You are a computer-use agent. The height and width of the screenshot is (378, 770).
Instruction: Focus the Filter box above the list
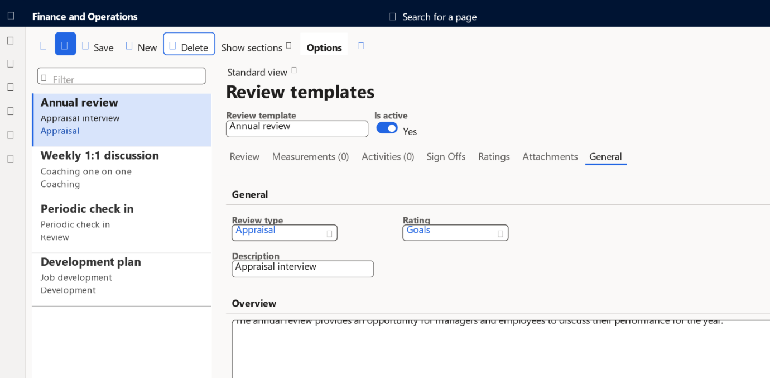[122, 76]
